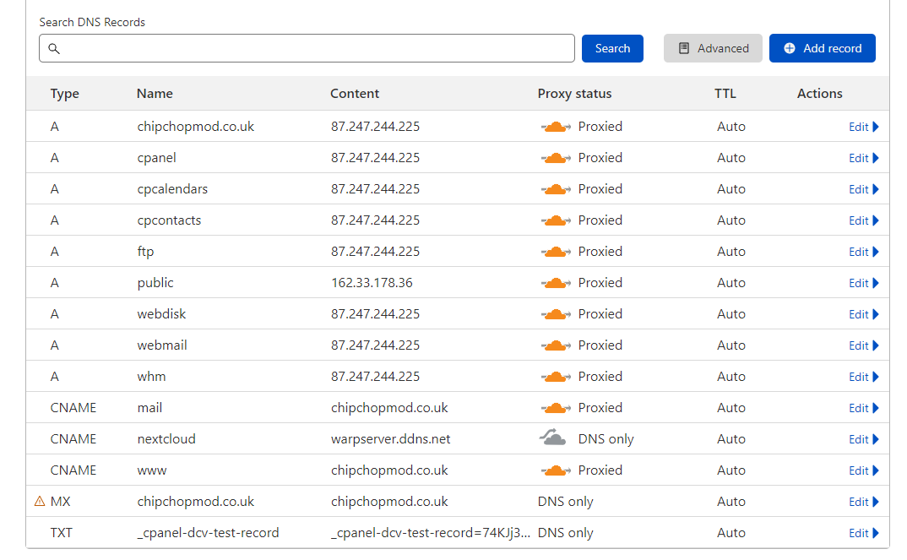Click the orange cloud on ftp row
907x560 pixels.
click(x=555, y=252)
